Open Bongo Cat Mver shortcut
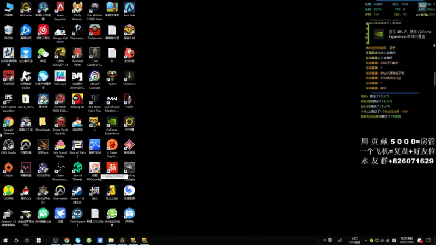This screenshot has width=436, height=245. (60, 34)
